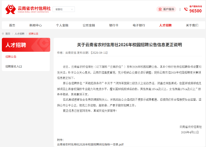Click the 2026年4月11日 signature date
Image resolution: width=206 pixels, height=147 pixels.
(190, 132)
